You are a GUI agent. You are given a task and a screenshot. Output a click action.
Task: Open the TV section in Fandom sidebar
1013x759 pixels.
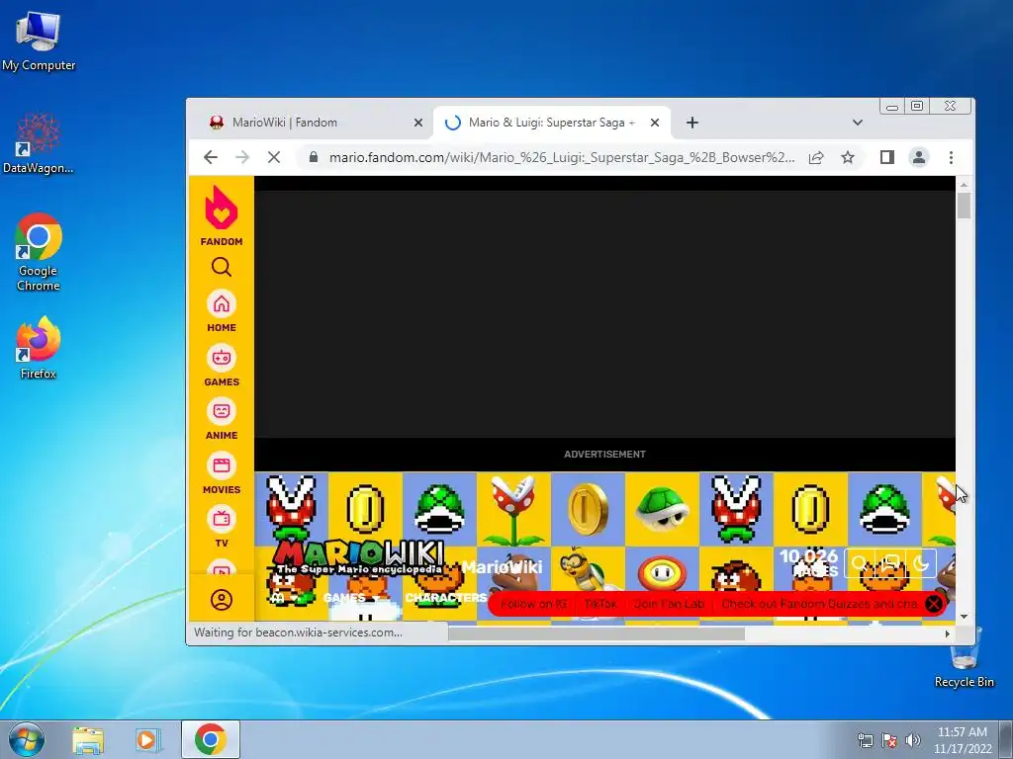pos(222,527)
